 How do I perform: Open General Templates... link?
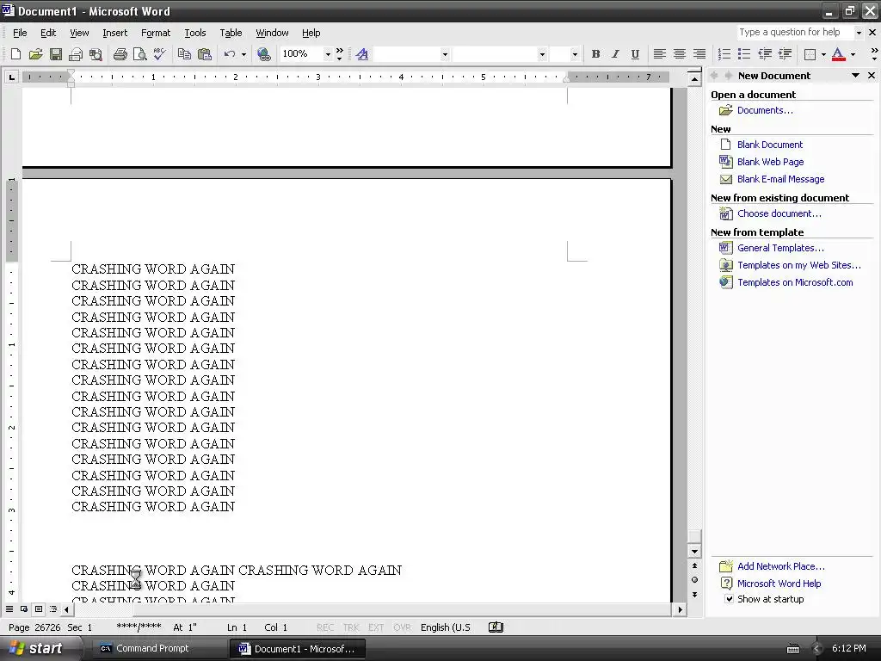point(780,248)
